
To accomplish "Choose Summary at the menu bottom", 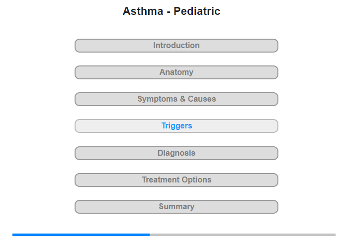I will [176, 207].
